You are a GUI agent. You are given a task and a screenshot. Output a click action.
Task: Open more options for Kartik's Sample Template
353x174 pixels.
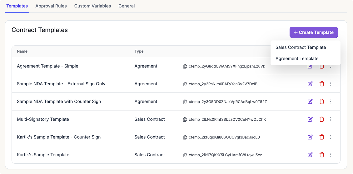331,155
